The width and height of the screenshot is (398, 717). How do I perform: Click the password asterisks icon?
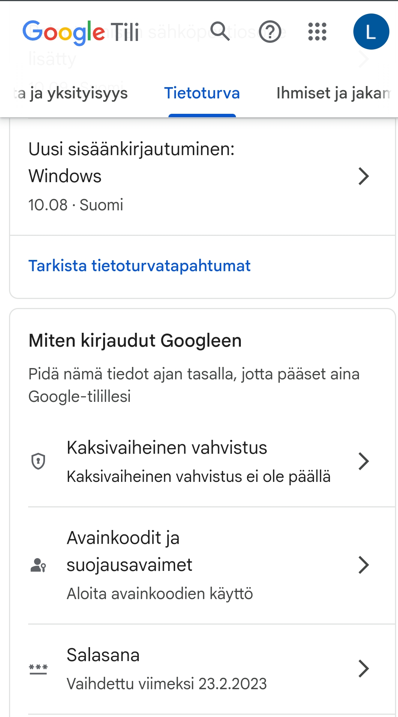(x=38, y=669)
